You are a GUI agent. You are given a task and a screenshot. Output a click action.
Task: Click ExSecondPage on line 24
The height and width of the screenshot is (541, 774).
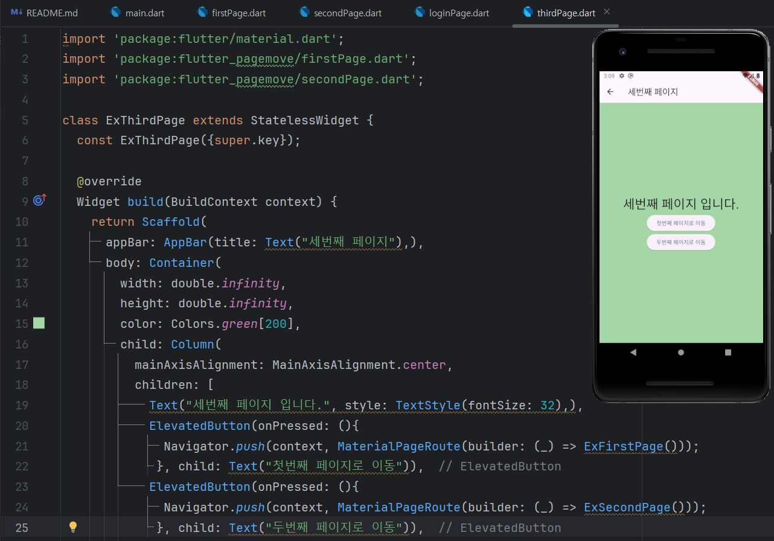627,507
